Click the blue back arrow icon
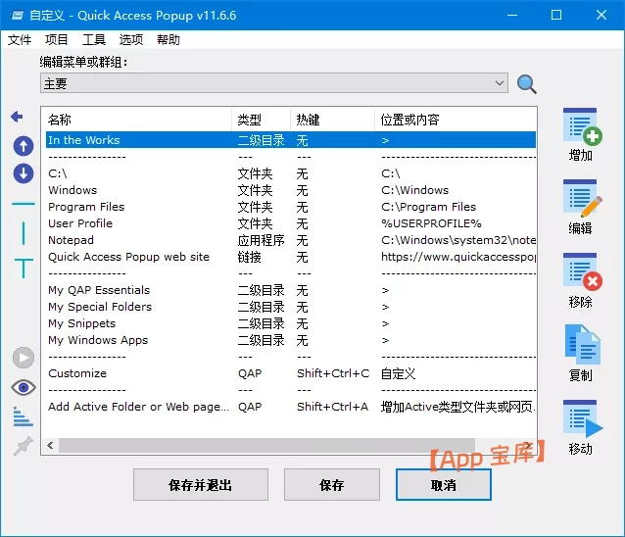 17,117
